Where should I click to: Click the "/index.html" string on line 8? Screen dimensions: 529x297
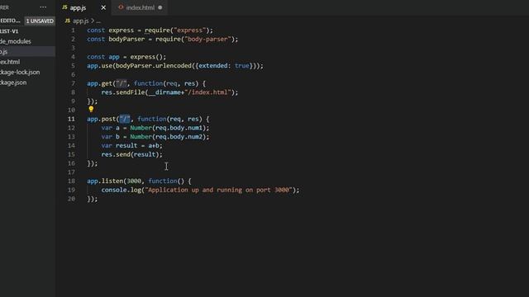(x=207, y=92)
